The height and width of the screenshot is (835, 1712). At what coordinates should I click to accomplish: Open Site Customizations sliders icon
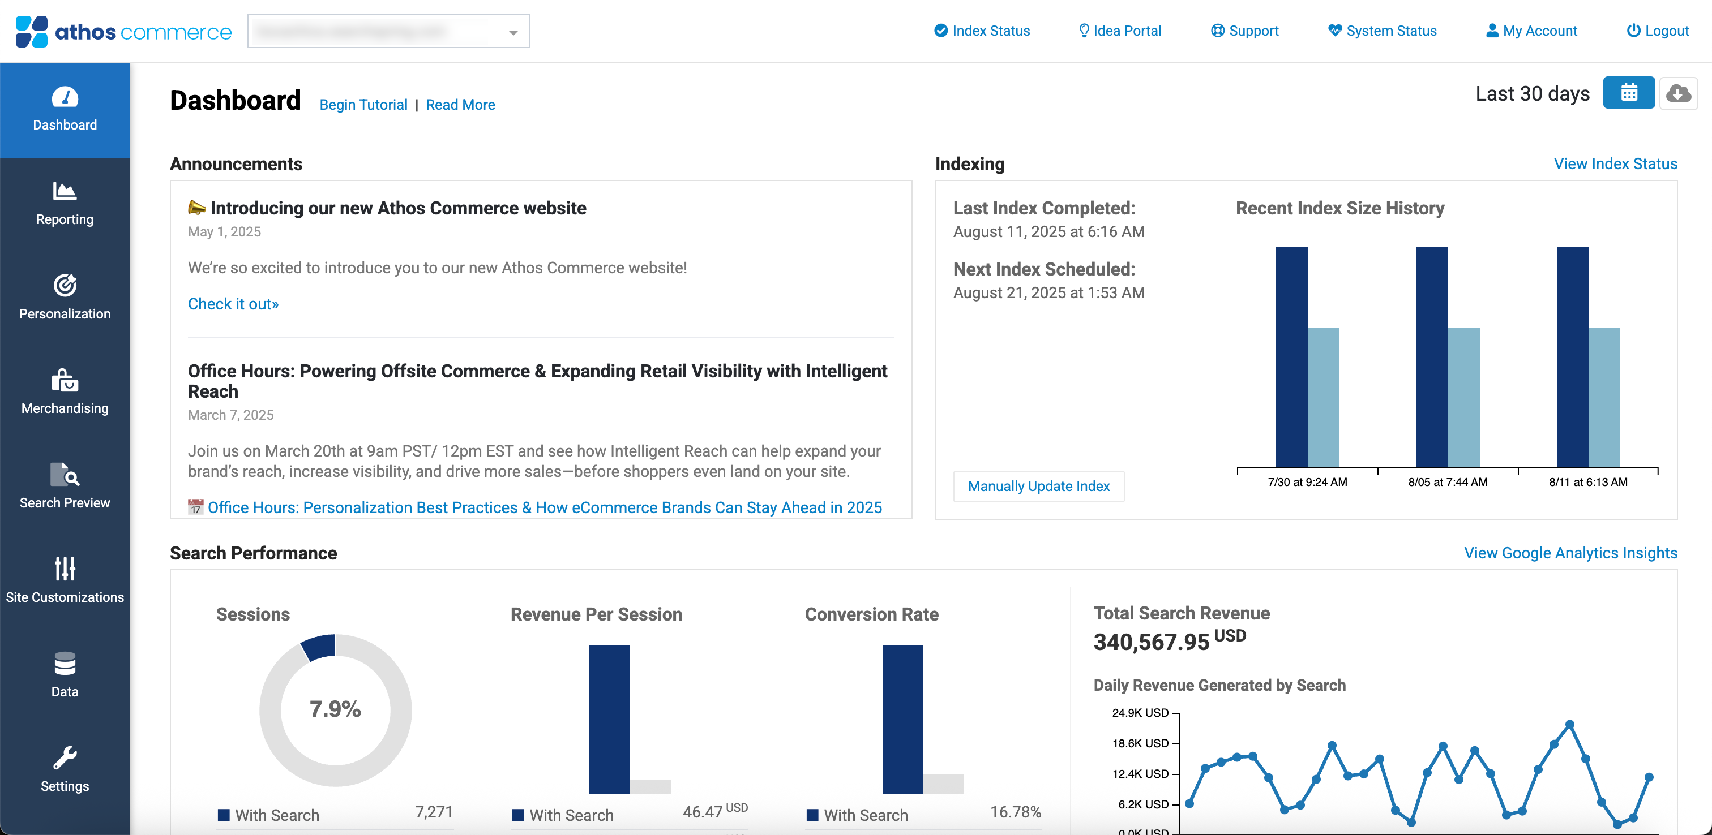coord(65,569)
